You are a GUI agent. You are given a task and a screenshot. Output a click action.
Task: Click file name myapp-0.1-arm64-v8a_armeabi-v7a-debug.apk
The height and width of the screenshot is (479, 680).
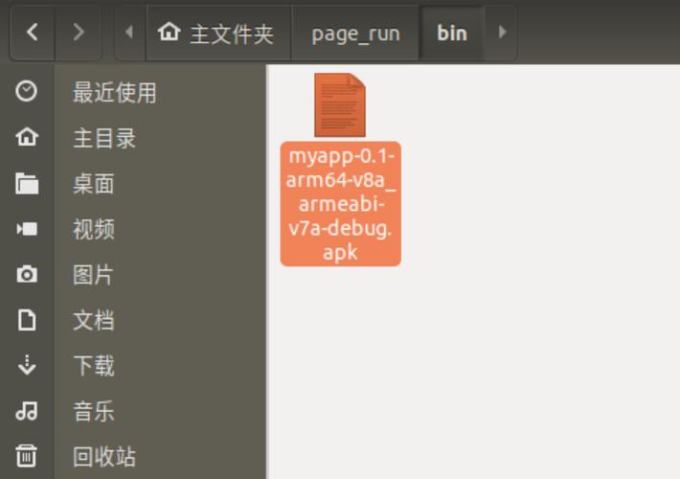click(x=340, y=204)
